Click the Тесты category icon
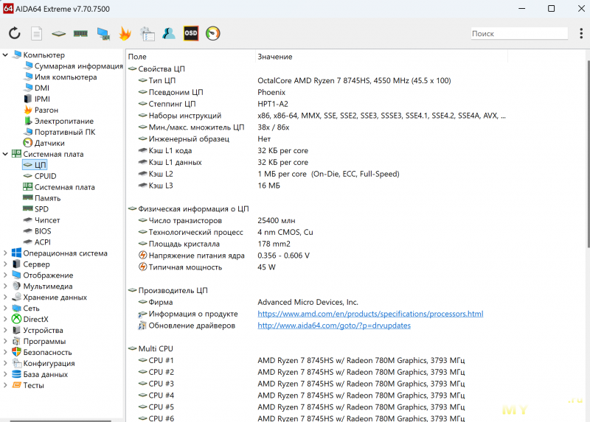The height and width of the screenshot is (422, 590). click(x=16, y=385)
